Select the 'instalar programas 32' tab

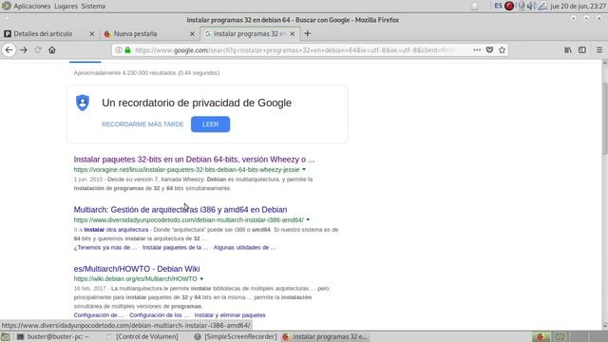(x=249, y=34)
